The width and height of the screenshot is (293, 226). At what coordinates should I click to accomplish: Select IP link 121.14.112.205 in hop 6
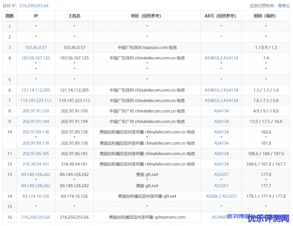[x=36, y=90]
